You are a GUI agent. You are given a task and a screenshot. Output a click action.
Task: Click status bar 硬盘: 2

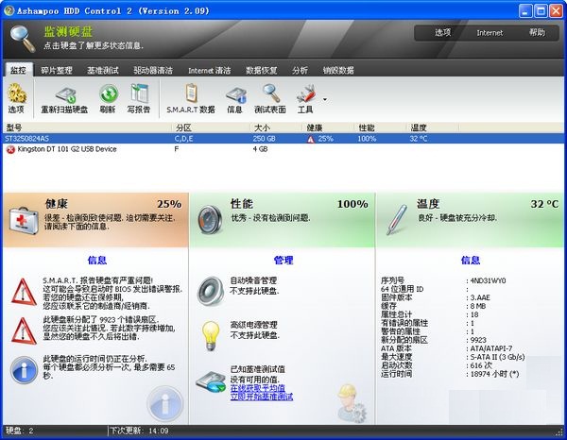[20, 431]
